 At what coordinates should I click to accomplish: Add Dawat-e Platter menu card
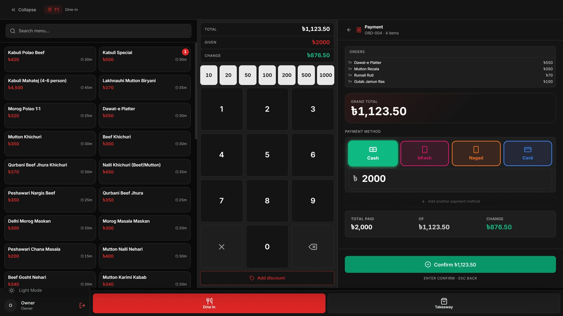(145, 116)
